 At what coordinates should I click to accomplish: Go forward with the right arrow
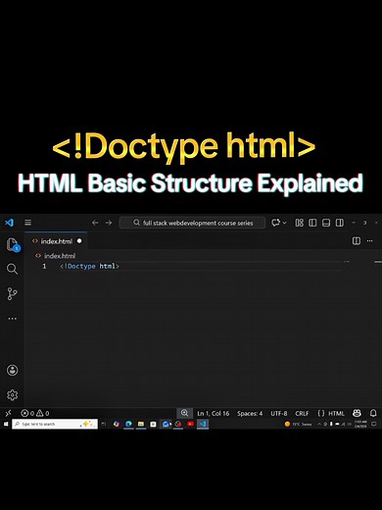coord(109,223)
